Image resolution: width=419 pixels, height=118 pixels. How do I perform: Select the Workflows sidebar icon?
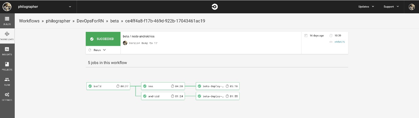pyautogui.click(x=7, y=36)
